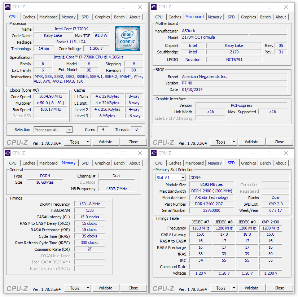Open the Tools dropdown arrow in the SPD window
The image size is (298, 297).
point(234,288)
